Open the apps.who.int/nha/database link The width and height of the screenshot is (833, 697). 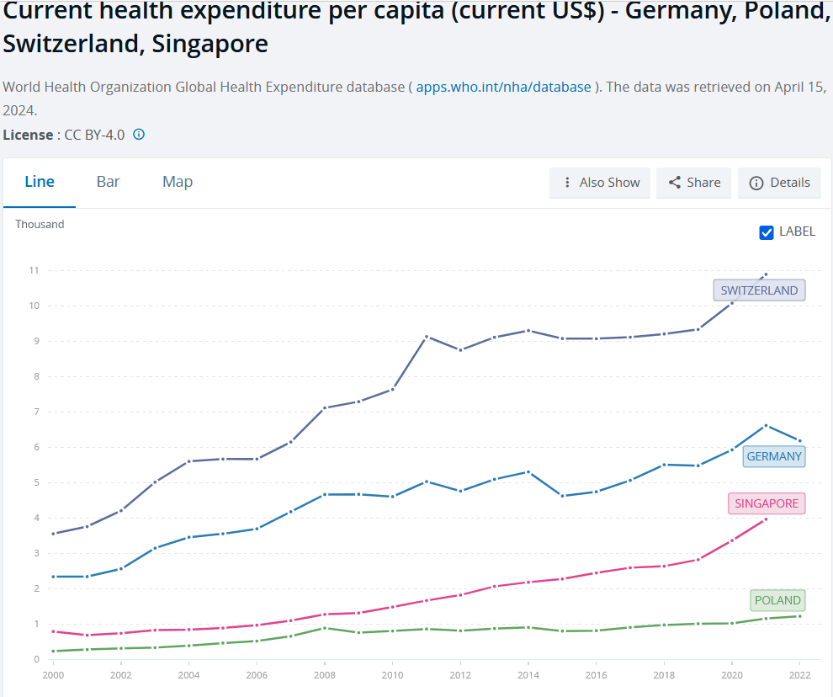pyautogui.click(x=503, y=88)
